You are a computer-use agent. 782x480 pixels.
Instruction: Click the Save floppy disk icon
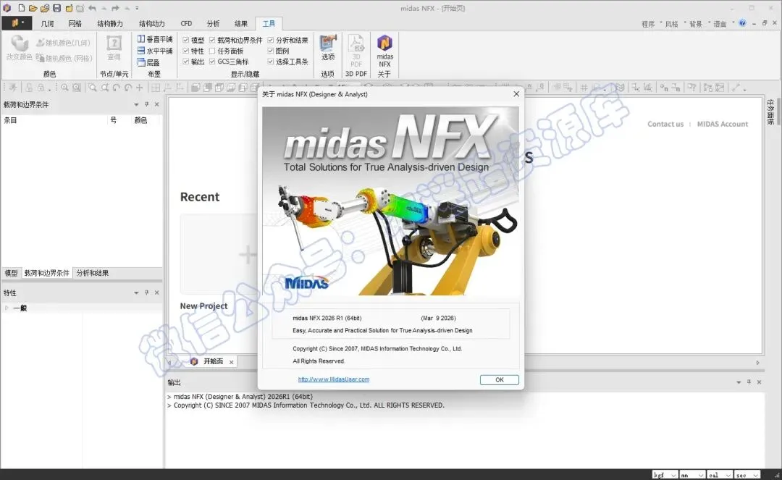coord(57,8)
